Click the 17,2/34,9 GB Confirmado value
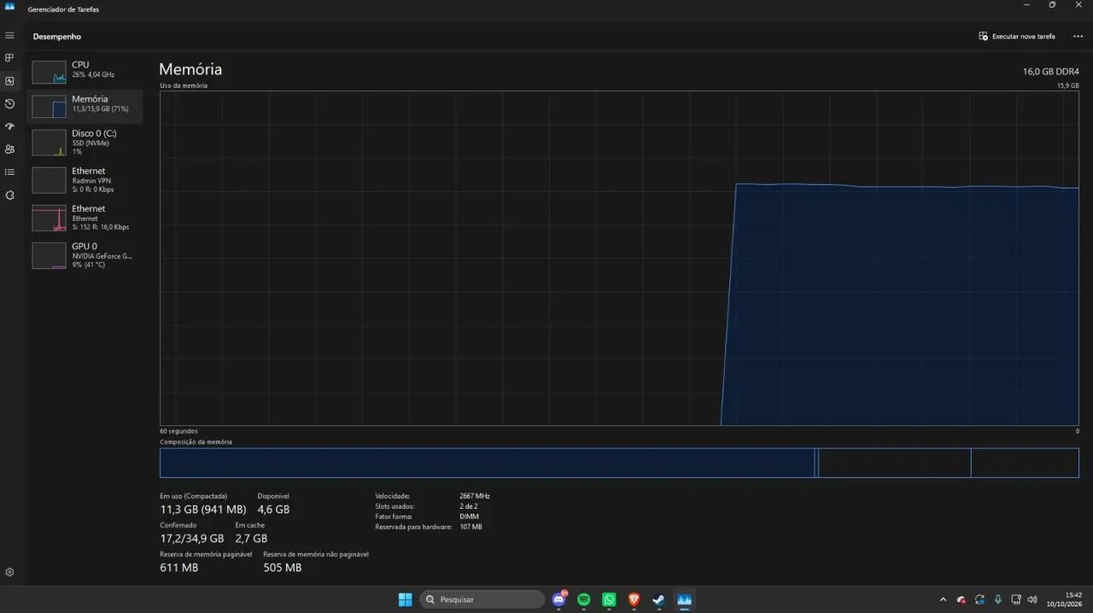Viewport: 1093px width, 613px height. click(x=191, y=539)
